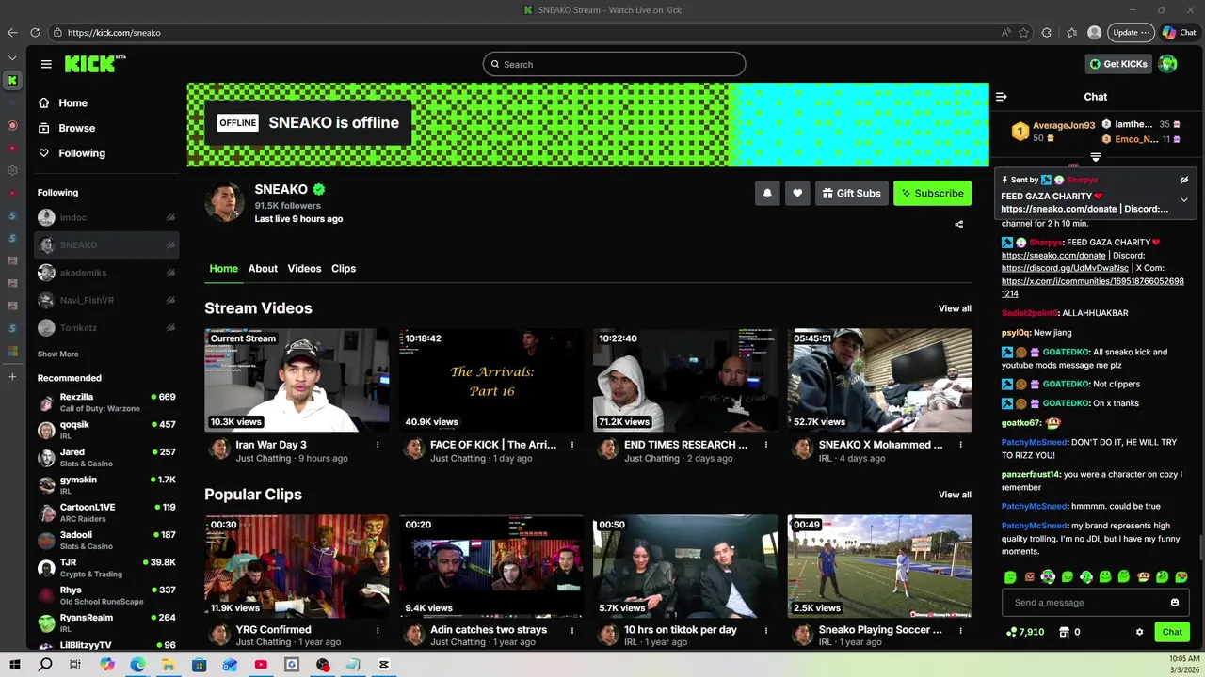Click the Get KICKs button
1205x677 pixels.
pyautogui.click(x=1118, y=64)
